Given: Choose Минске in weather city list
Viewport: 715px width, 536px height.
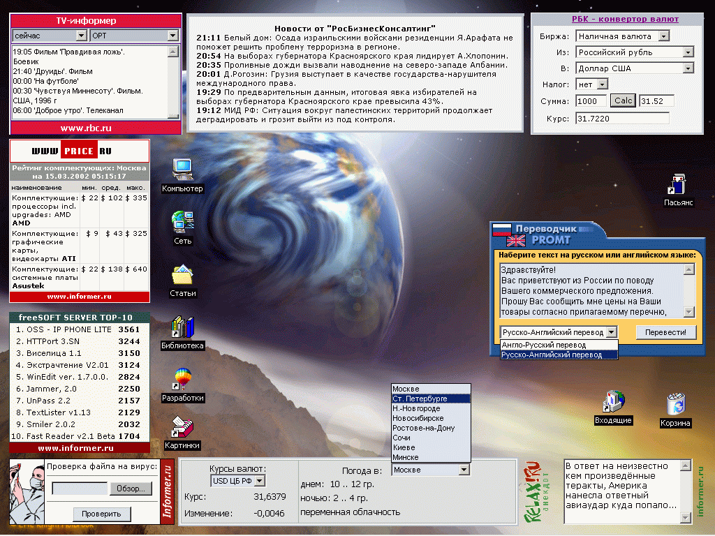Looking at the screenshot, I should (431, 457).
